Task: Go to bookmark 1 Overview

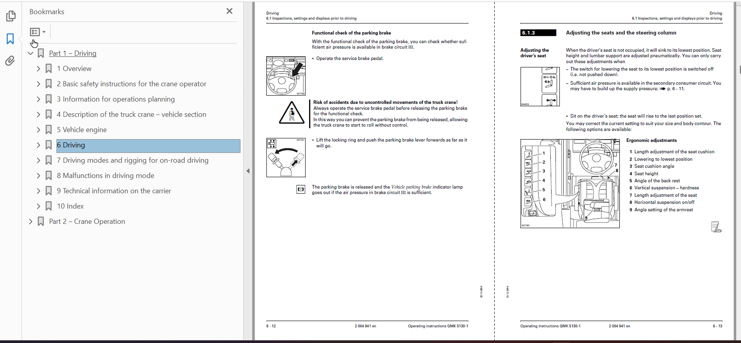Action: click(74, 69)
